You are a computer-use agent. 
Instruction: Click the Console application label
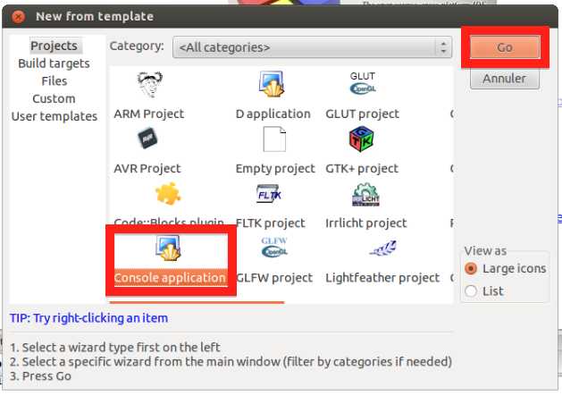[x=170, y=278]
